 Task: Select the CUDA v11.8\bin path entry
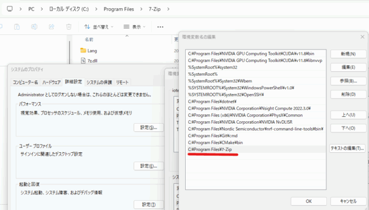(x=256, y=54)
